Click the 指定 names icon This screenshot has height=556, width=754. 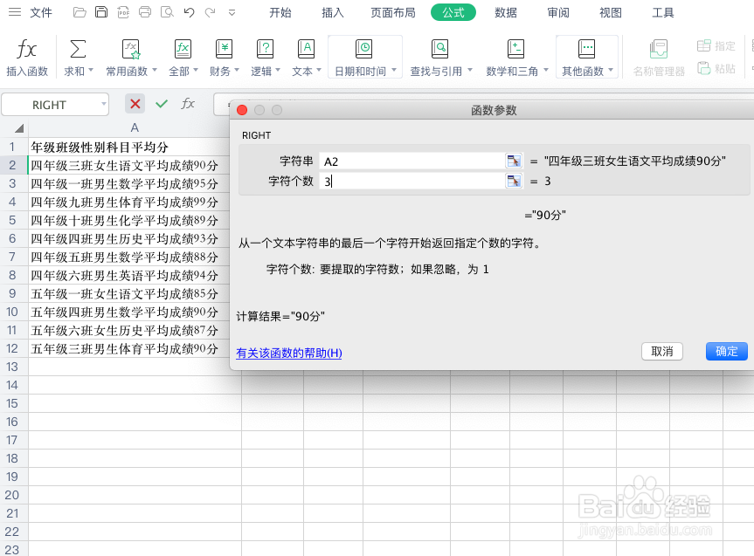716,45
